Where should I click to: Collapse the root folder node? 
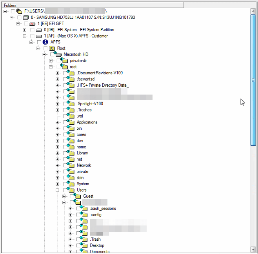pos(51,67)
